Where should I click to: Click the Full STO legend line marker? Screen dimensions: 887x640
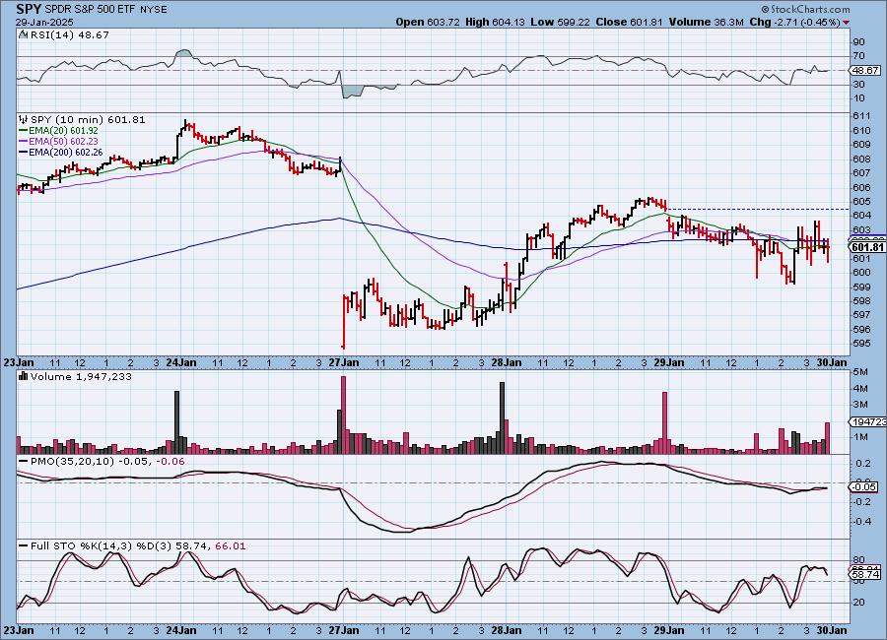click(x=24, y=546)
